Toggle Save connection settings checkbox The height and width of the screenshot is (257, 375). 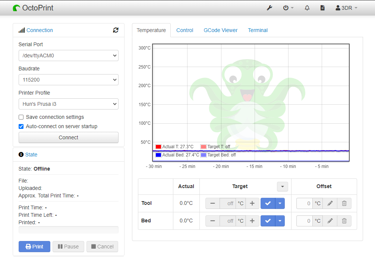[x=21, y=117]
